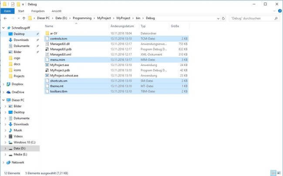Select the Netzwerk icon
The image size is (283, 176).
[8, 163]
